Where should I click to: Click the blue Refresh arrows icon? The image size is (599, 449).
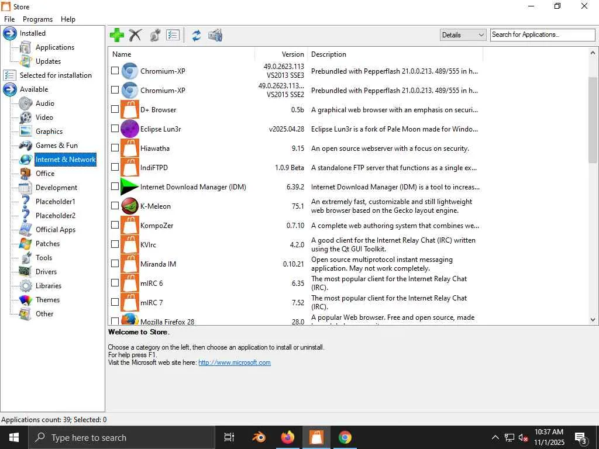pyautogui.click(x=197, y=35)
